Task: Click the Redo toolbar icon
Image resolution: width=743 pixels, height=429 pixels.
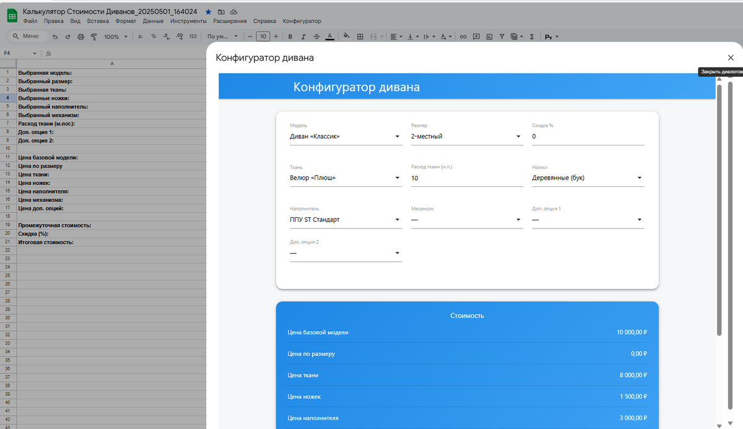Action: (x=68, y=37)
